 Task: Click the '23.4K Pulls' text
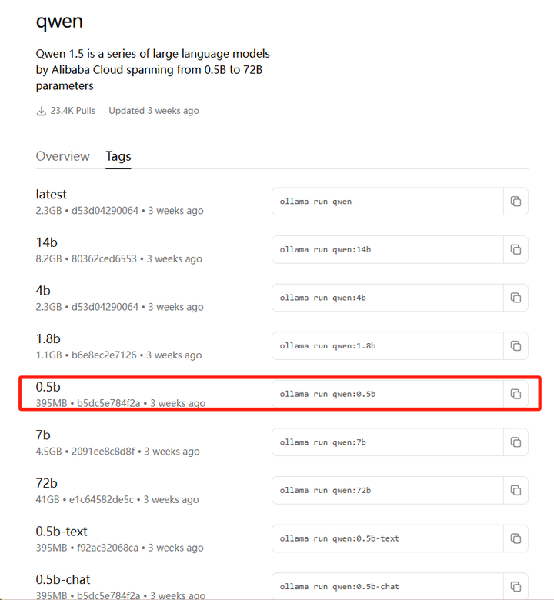coord(73,111)
